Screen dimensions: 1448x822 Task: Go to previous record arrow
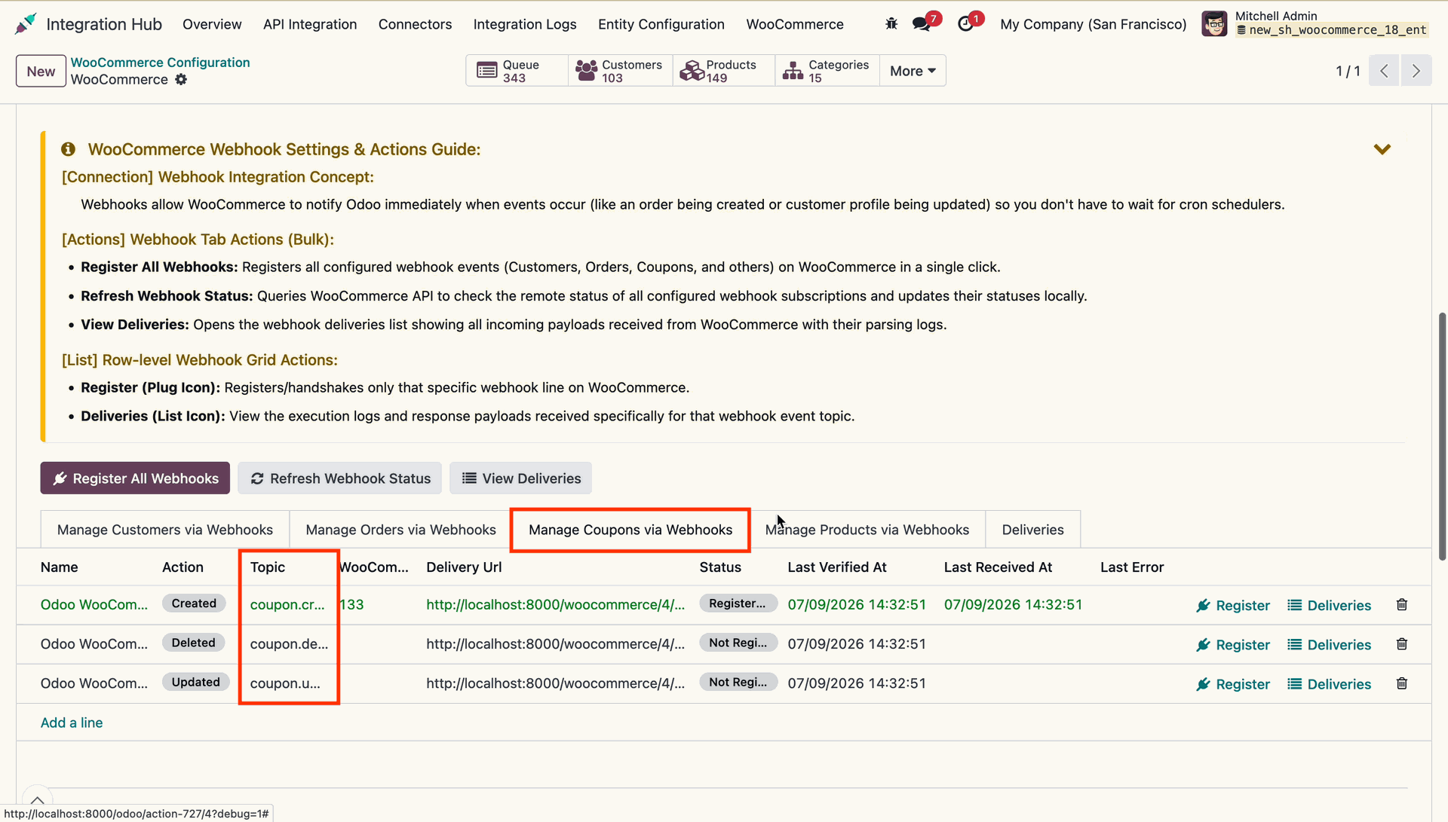pos(1384,71)
